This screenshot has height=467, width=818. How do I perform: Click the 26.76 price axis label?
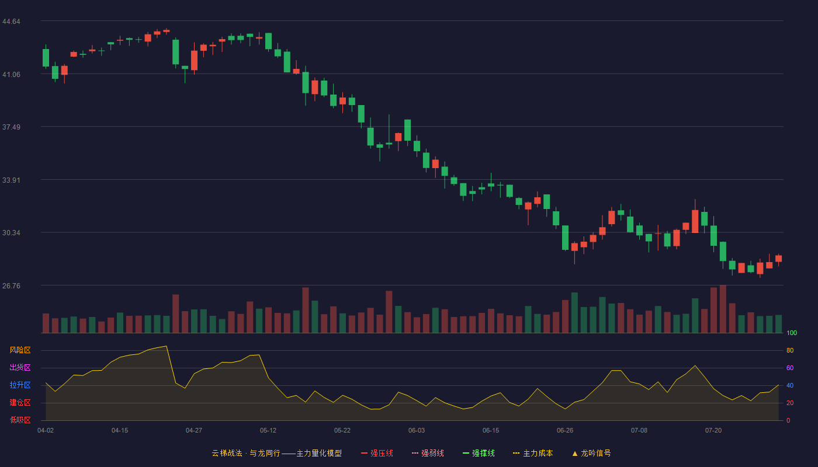point(11,285)
